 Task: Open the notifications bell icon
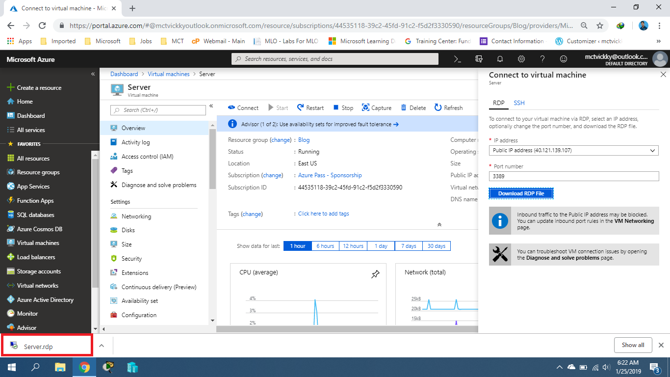pyautogui.click(x=500, y=59)
